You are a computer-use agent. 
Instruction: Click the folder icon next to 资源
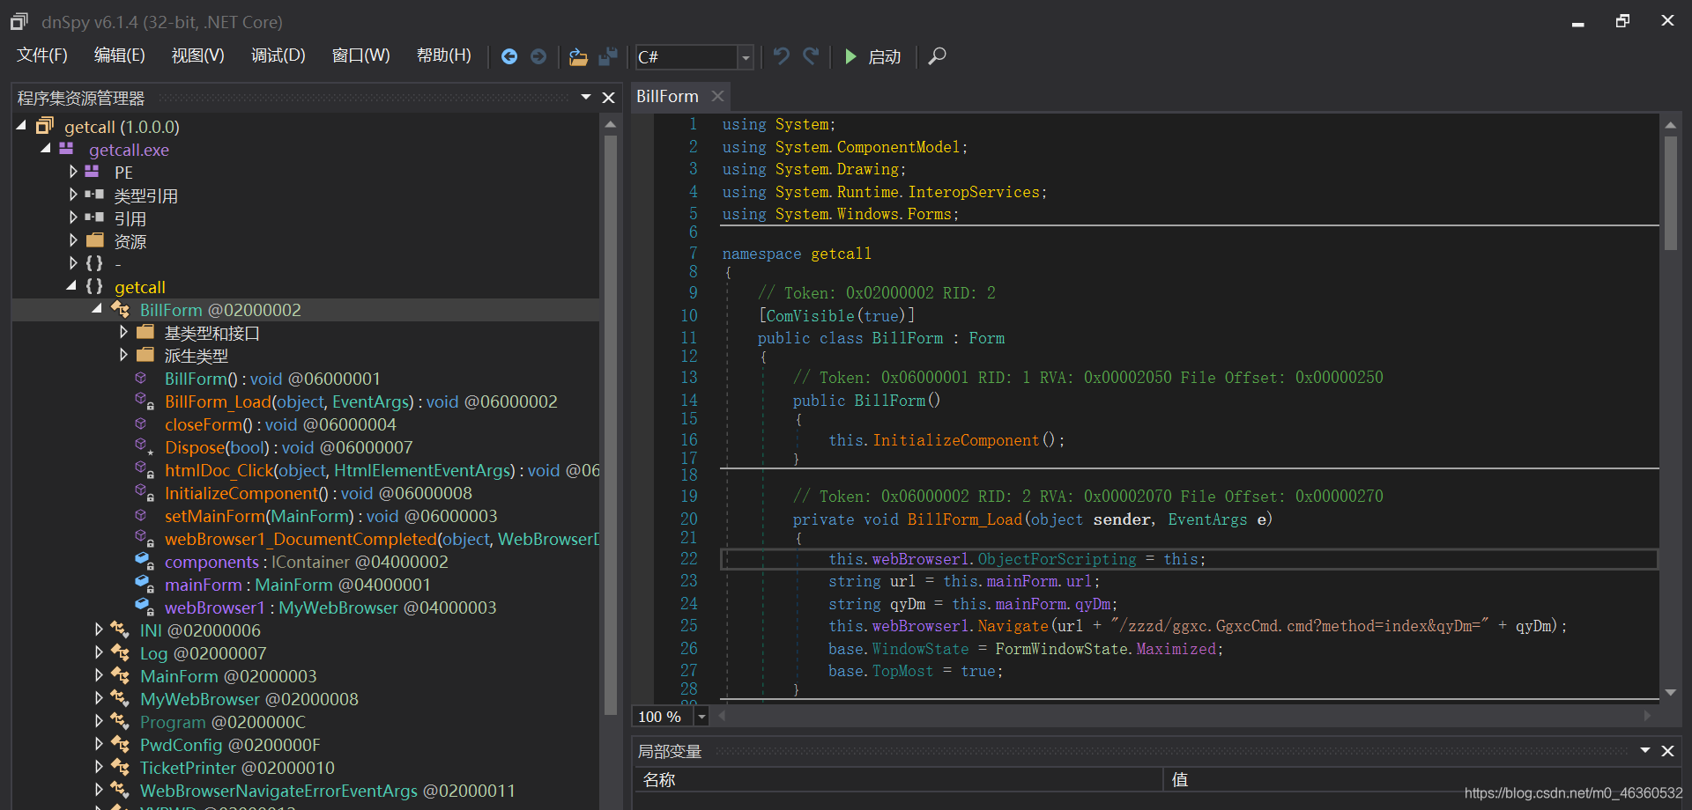click(x=95, y=240)
